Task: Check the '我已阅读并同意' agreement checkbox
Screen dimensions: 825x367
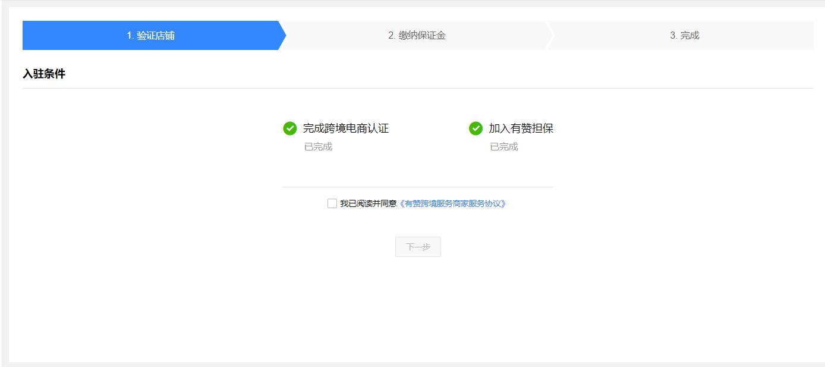Action: click(x=332, y=203)
